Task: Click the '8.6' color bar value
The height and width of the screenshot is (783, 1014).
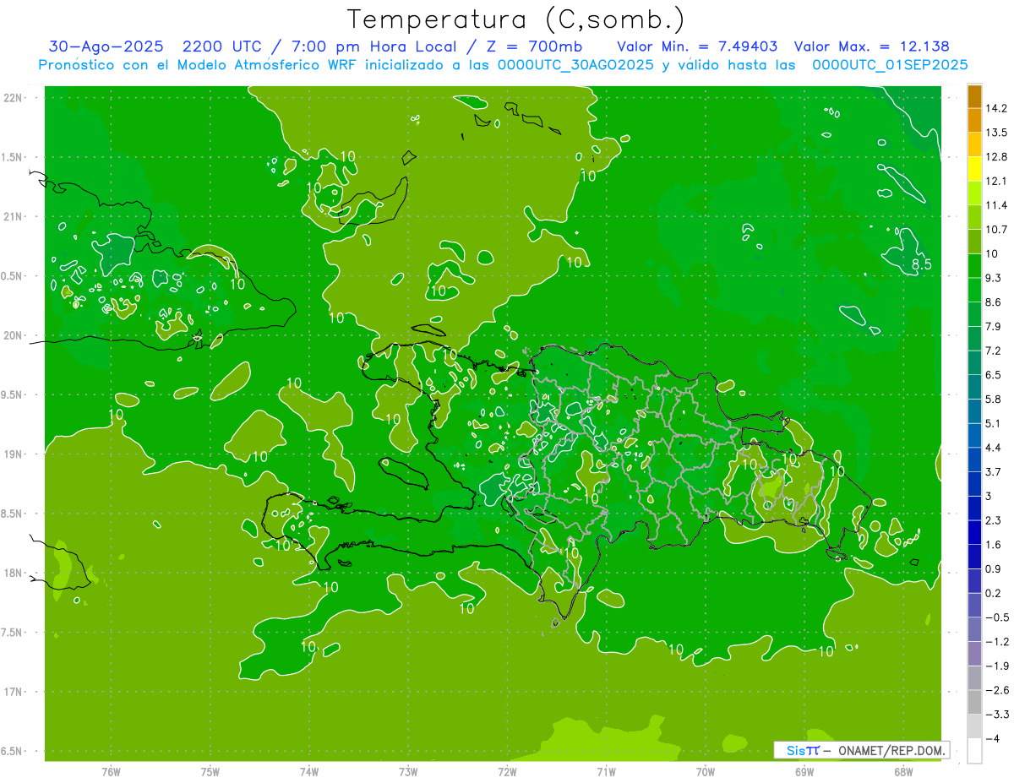Action: 994,302
